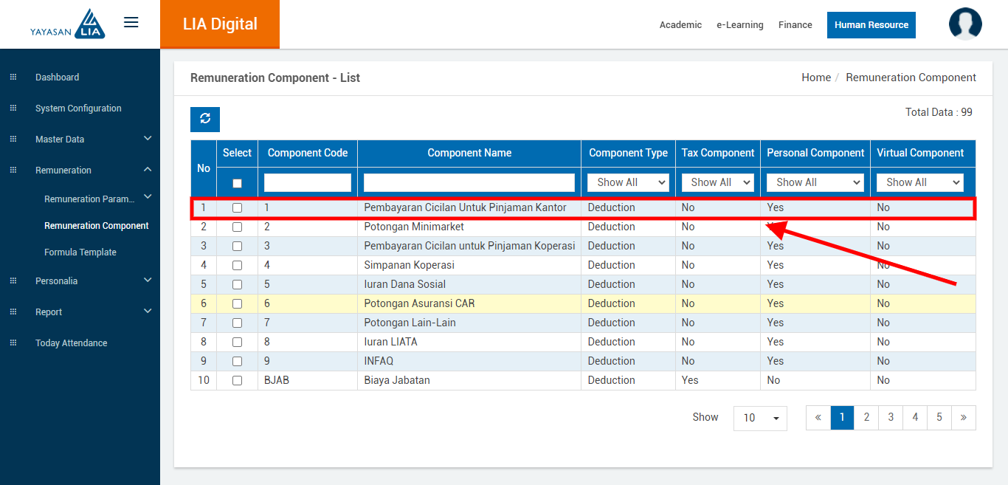Tick checkbox for Potongan Minimarket row
The height and width of the screenshot is (485, 1008).
[237, 227]
